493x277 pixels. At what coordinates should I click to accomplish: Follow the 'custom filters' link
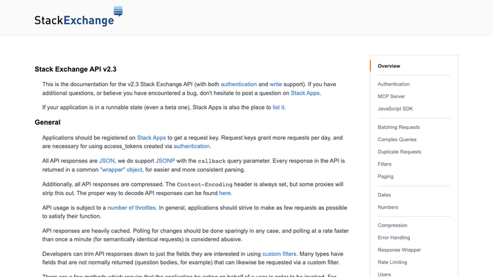pyautogui.click(x=279, y=254)
